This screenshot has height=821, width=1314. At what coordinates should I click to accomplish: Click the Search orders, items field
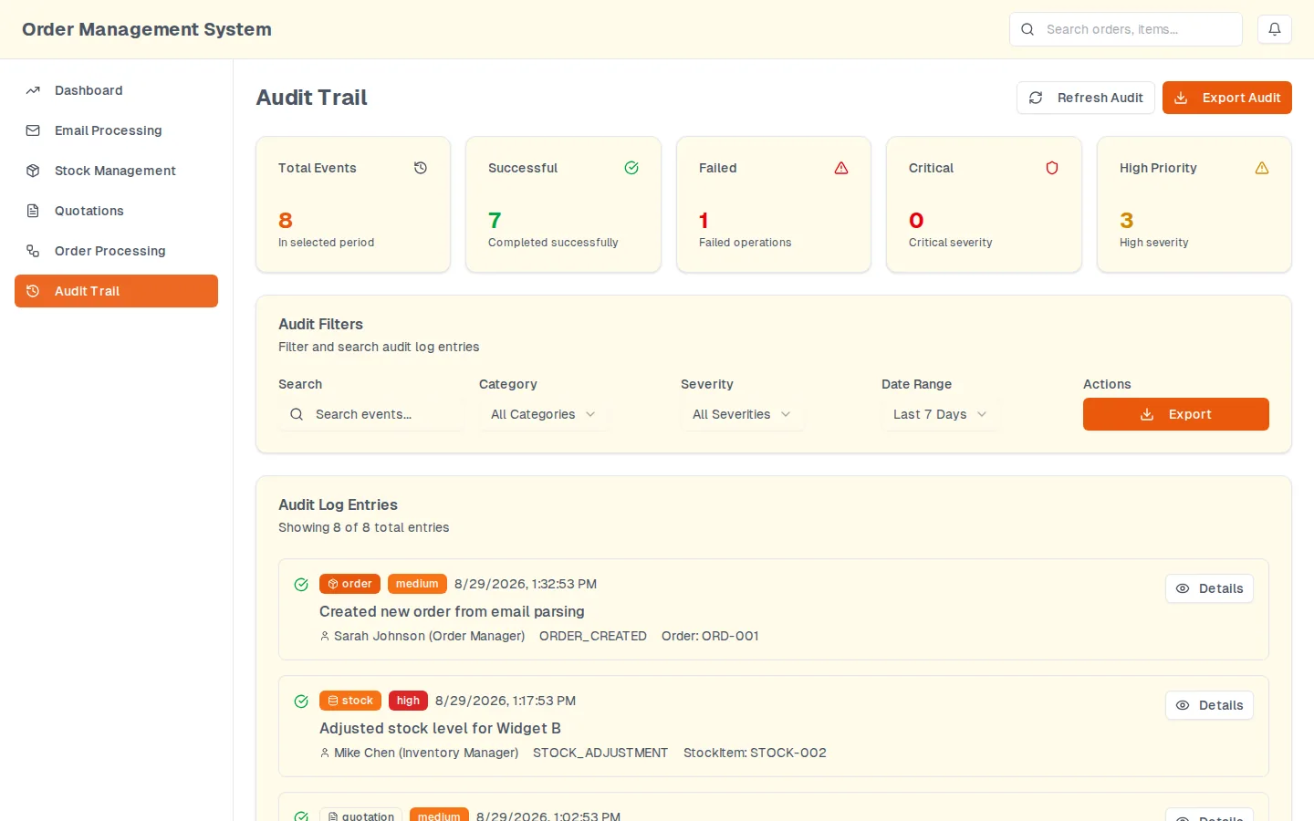1126,29
